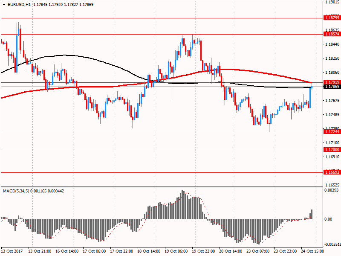Select the 1.17919 red price level label
Image resolution: width=341 pixels, height=256 pixels.
pyautogui.click(x=332, y=82)
